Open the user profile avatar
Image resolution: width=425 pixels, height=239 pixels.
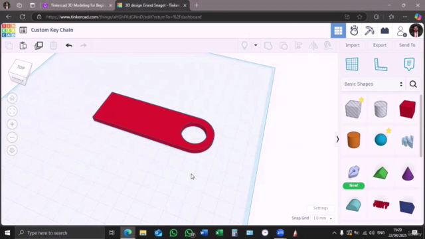(416, 31)
